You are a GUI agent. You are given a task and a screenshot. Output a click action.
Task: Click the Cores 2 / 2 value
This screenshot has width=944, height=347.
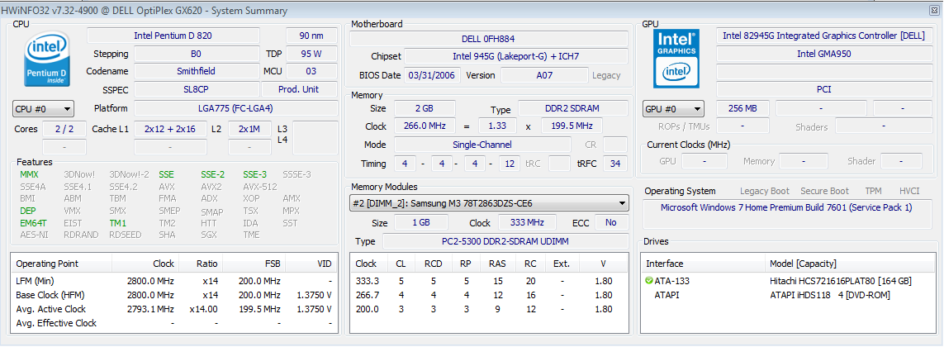[64, 129]
